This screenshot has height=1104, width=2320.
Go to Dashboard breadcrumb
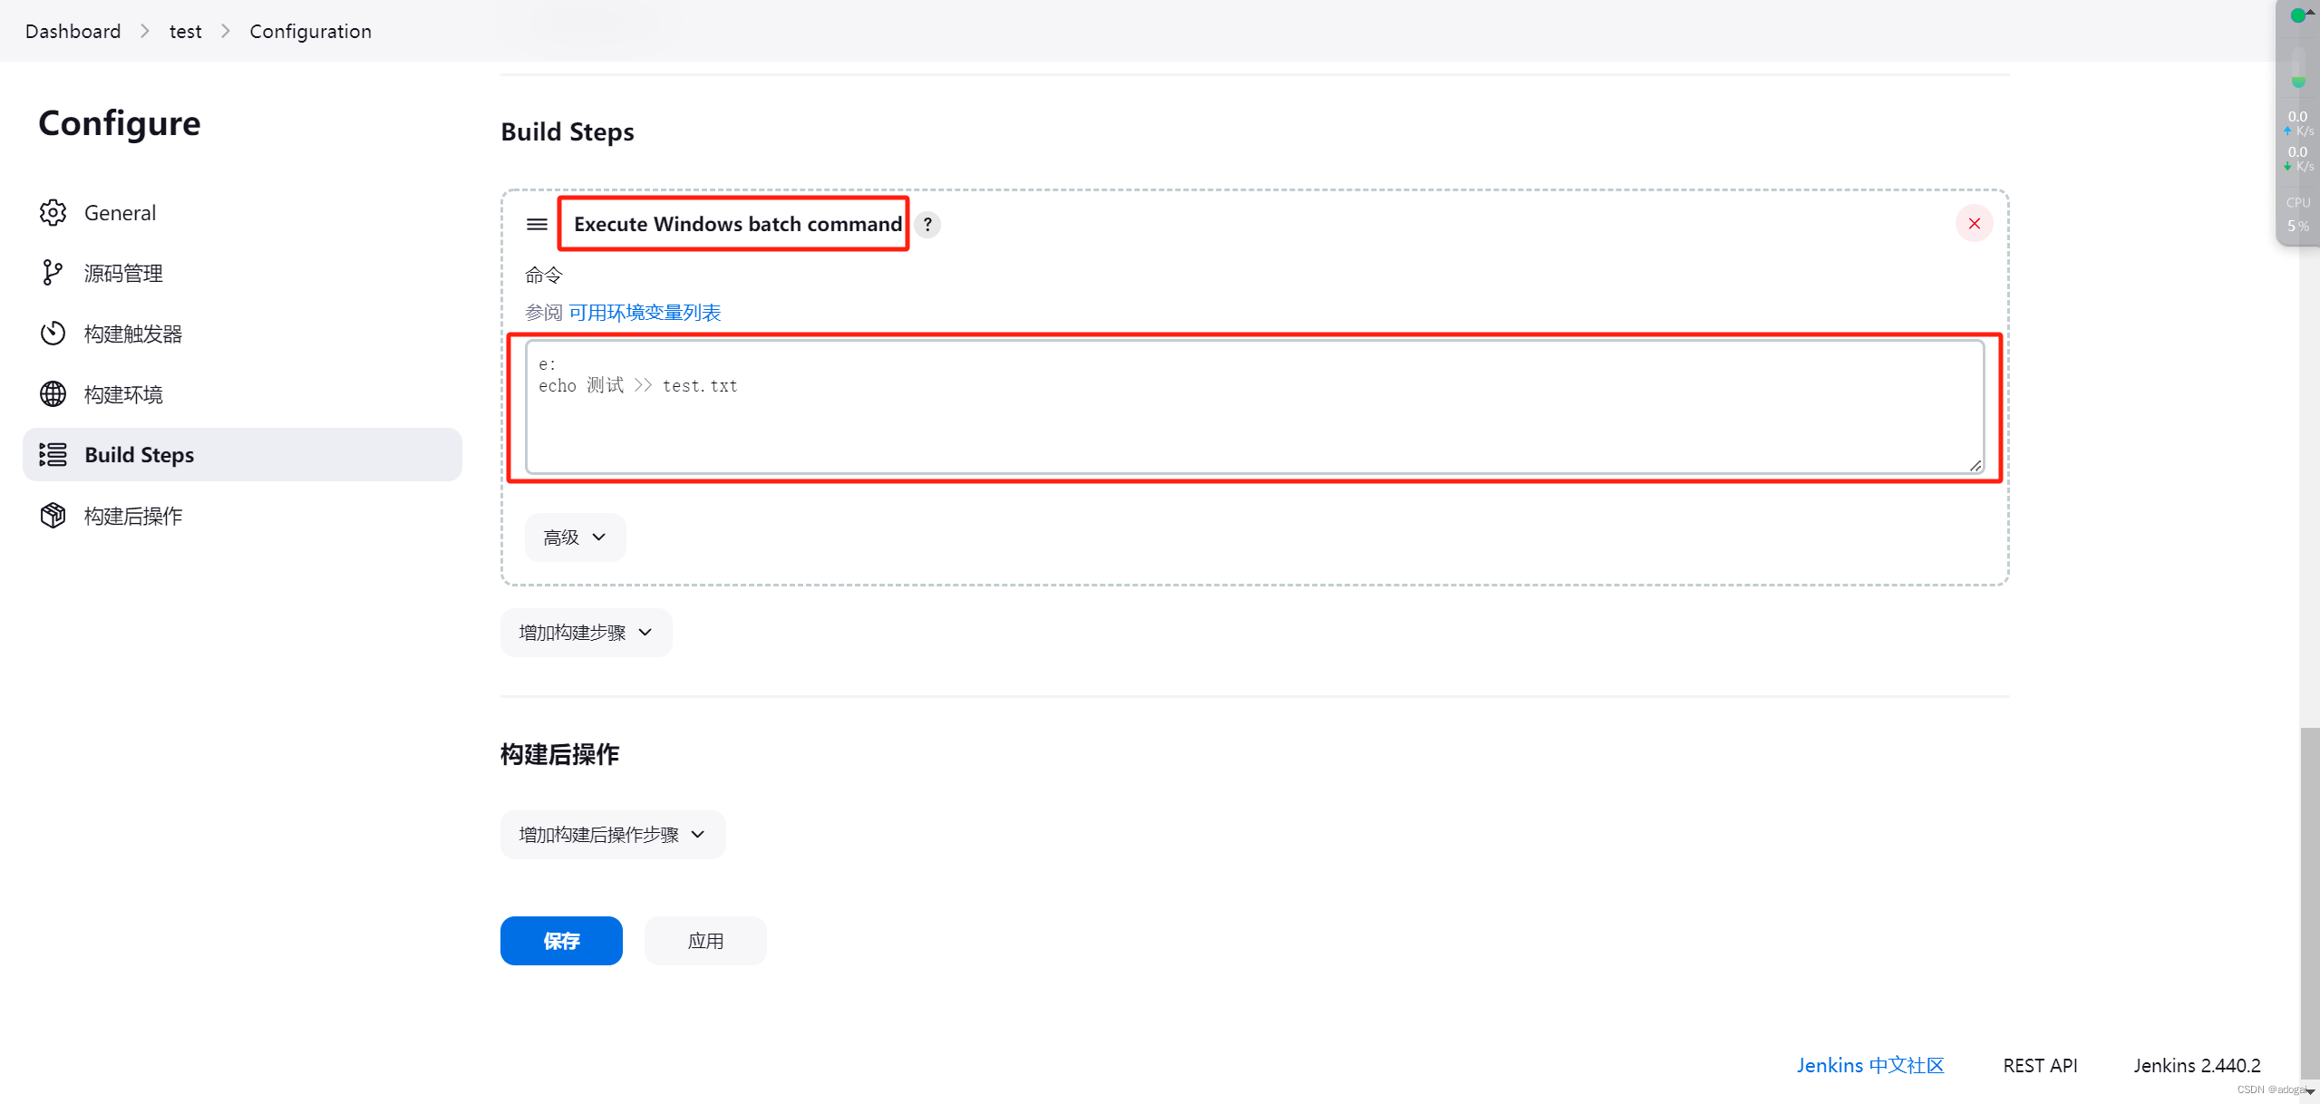pyautogui.click(x=73, y=31)
